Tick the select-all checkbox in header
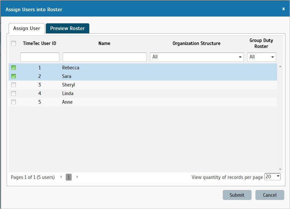Viewport: 290px width, 209px height. (14, 43)
